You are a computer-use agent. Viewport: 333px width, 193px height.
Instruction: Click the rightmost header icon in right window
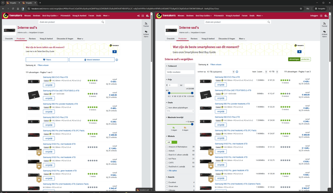tap(326, 16)
